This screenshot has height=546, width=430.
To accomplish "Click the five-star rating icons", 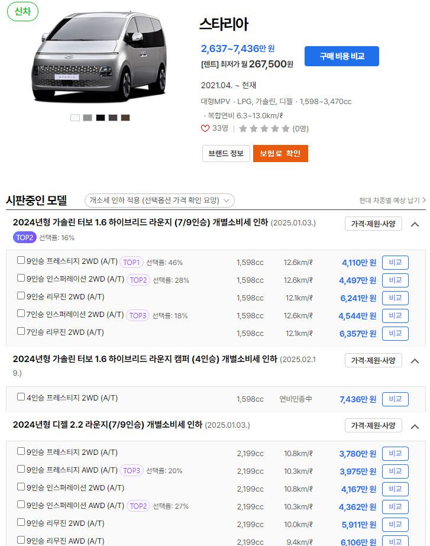I will (264, 128).
